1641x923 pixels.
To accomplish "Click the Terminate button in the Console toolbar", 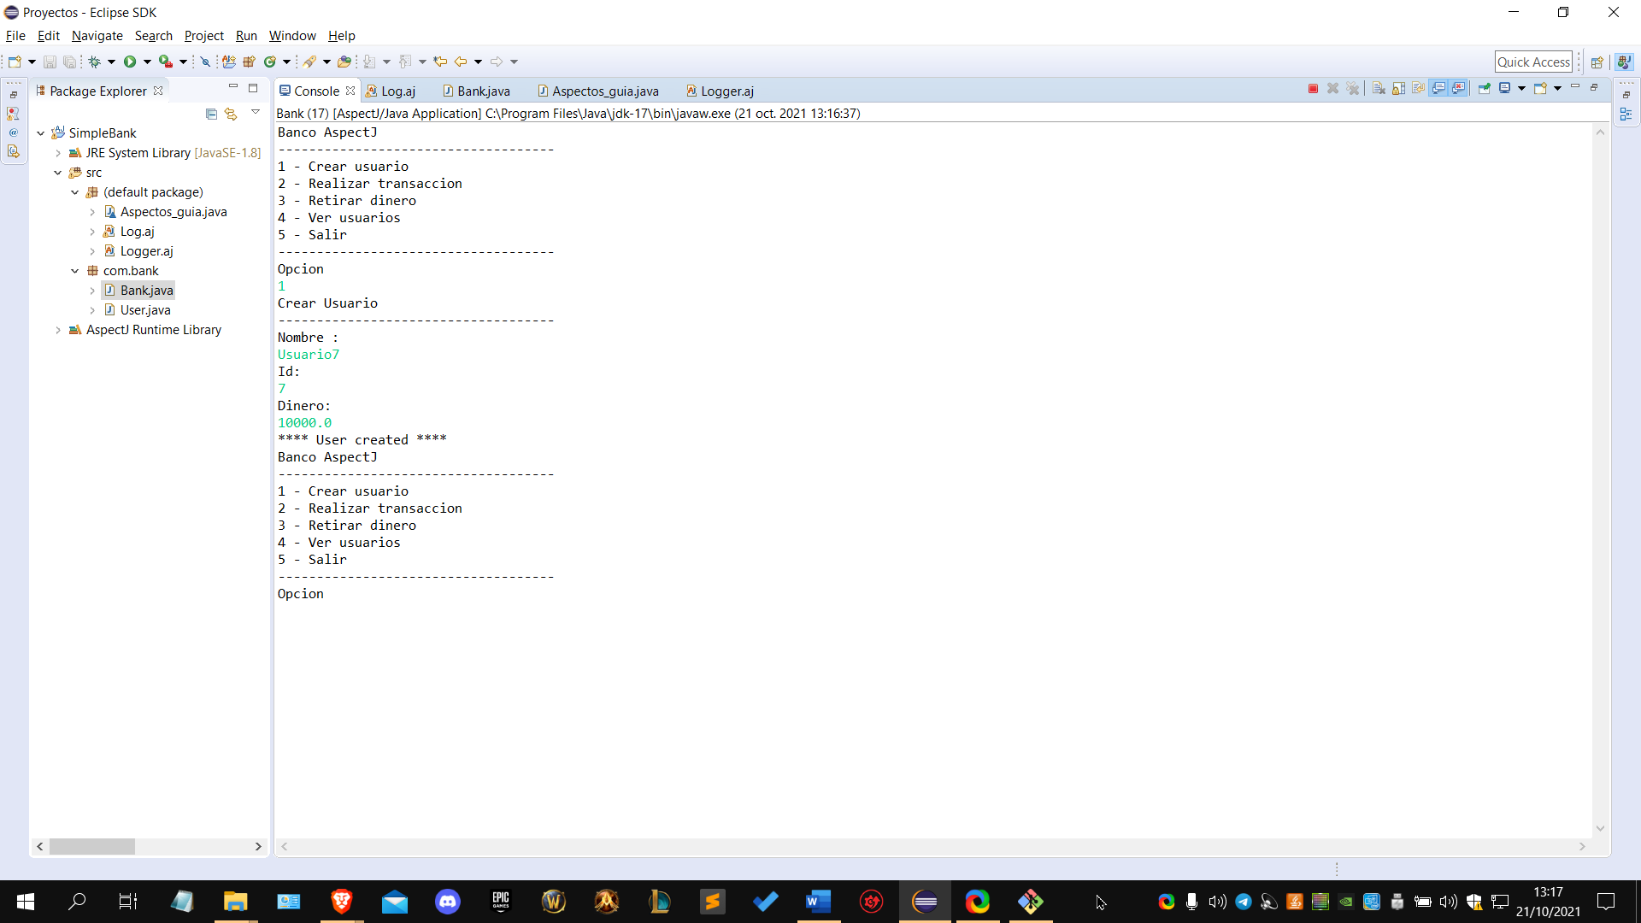I will (x=1314, y=88).
